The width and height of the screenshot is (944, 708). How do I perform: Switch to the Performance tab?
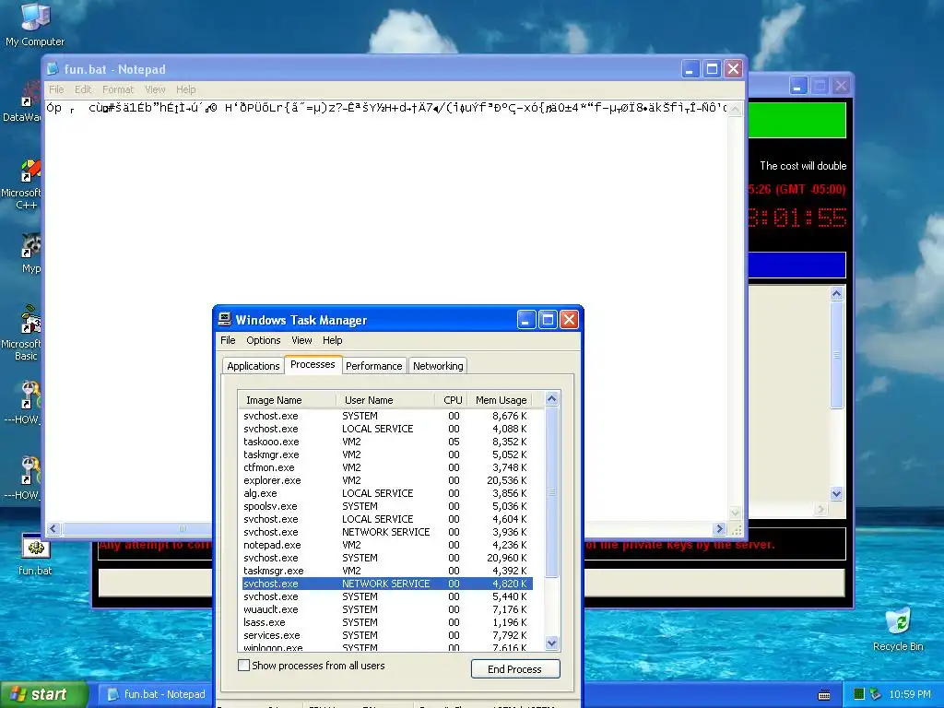click(x=374, y=366)
